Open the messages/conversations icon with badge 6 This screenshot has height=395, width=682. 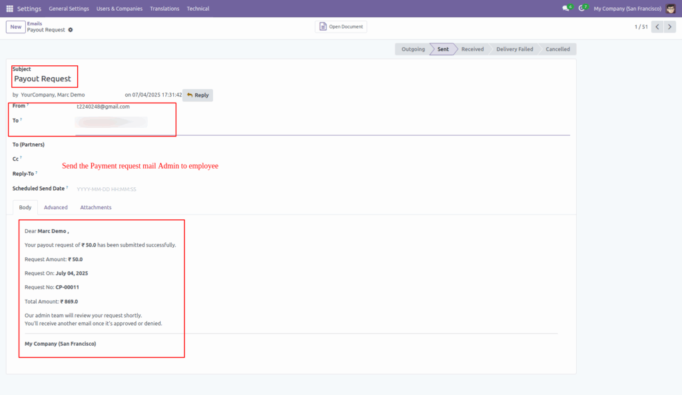click(565, 8)
